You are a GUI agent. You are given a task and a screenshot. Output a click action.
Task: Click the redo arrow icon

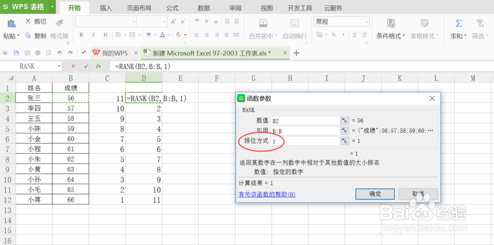(71, 53)
